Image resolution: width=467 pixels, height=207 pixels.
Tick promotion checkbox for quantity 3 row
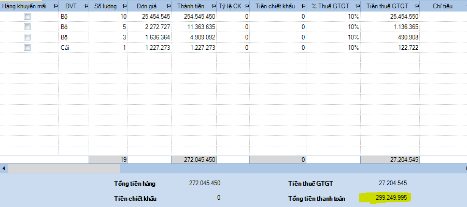27,37
